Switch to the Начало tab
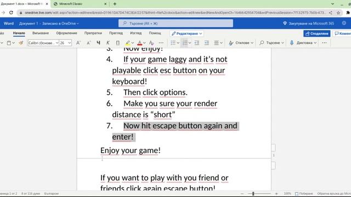 coord(19,33)
